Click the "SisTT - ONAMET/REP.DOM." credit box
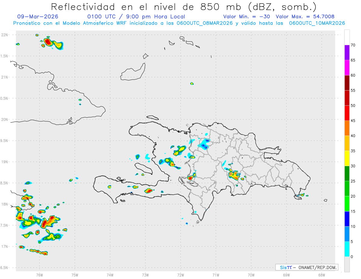Screen dimensions: 361x279 [307, 267]
